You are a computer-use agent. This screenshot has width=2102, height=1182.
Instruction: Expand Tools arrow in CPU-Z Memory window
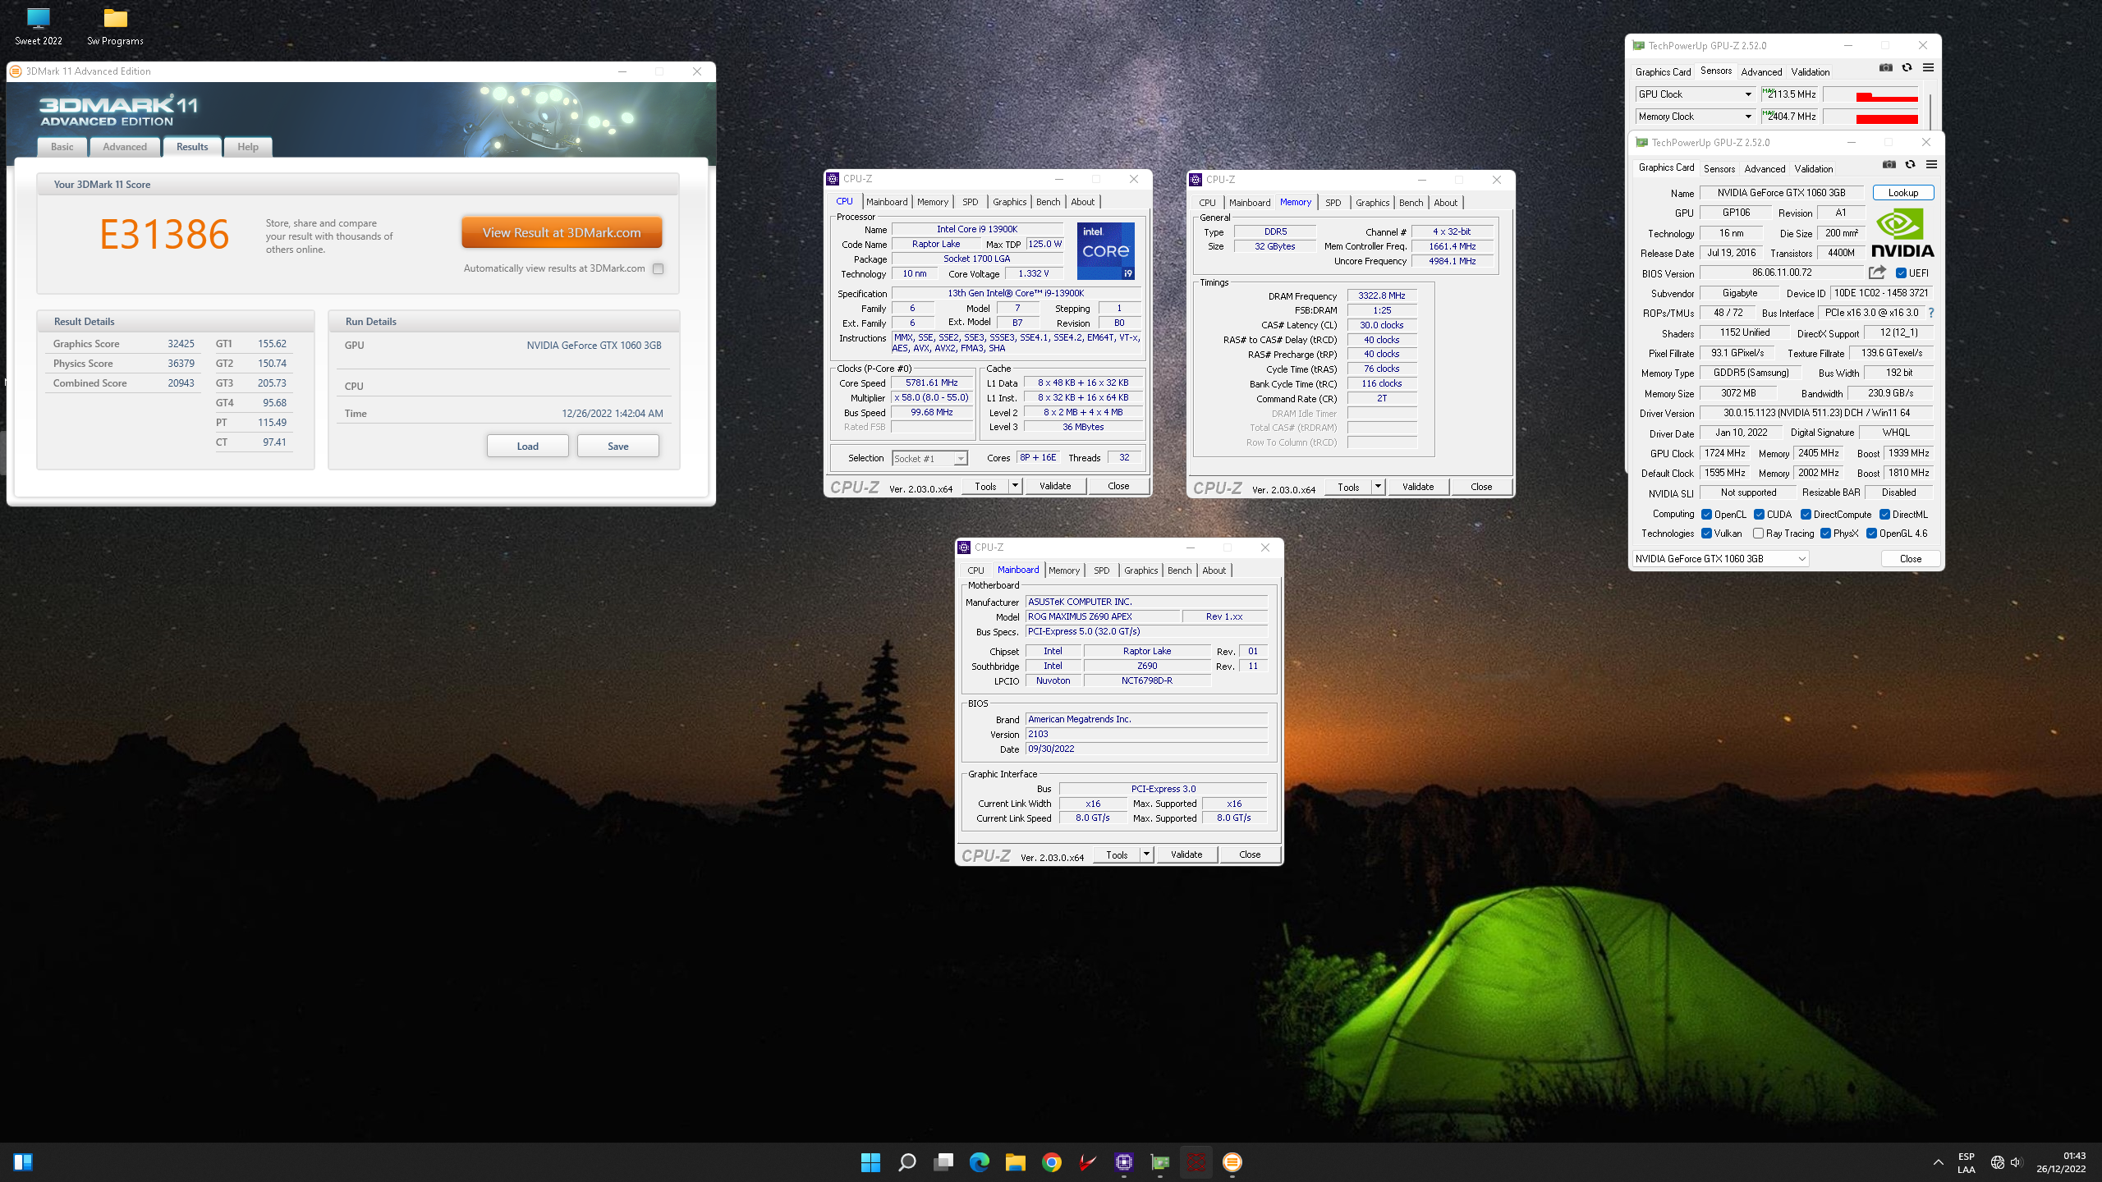click(x=1378, y=487)
